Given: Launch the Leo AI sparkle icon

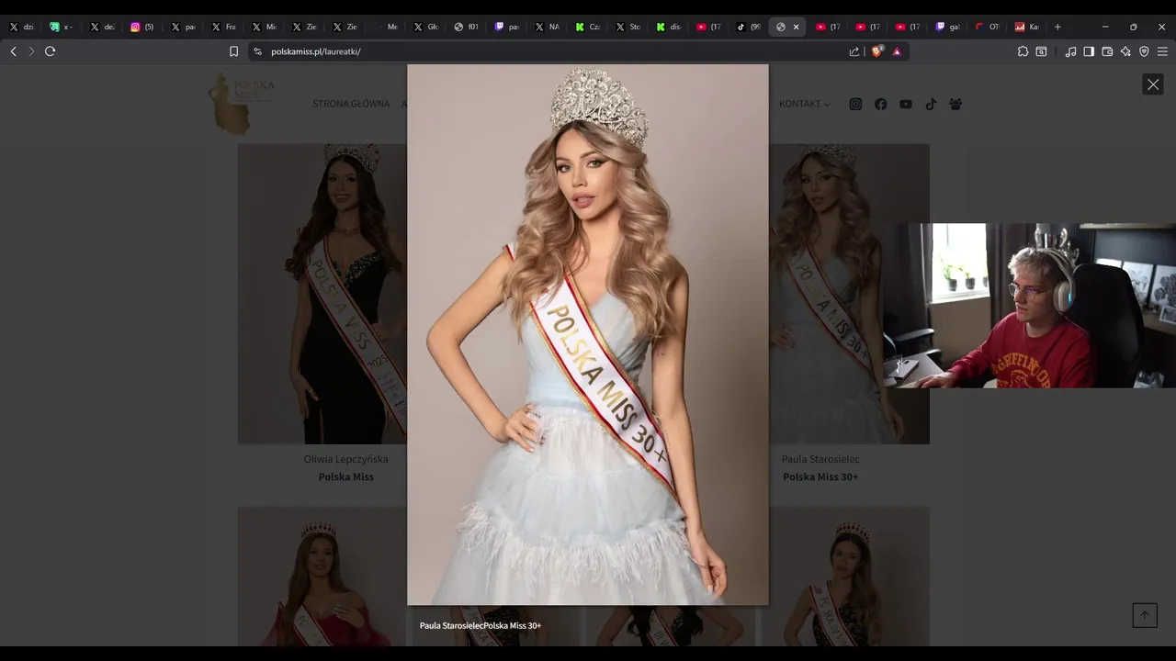Looking at the screenshot, I should (x=1125, y=51).
